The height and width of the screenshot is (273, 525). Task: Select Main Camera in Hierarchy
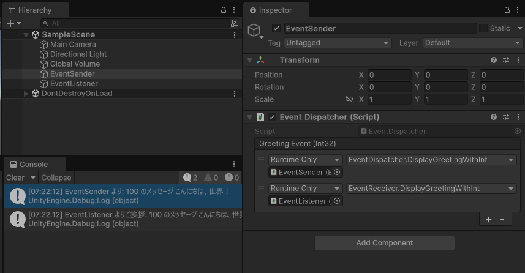click(73, 45)
